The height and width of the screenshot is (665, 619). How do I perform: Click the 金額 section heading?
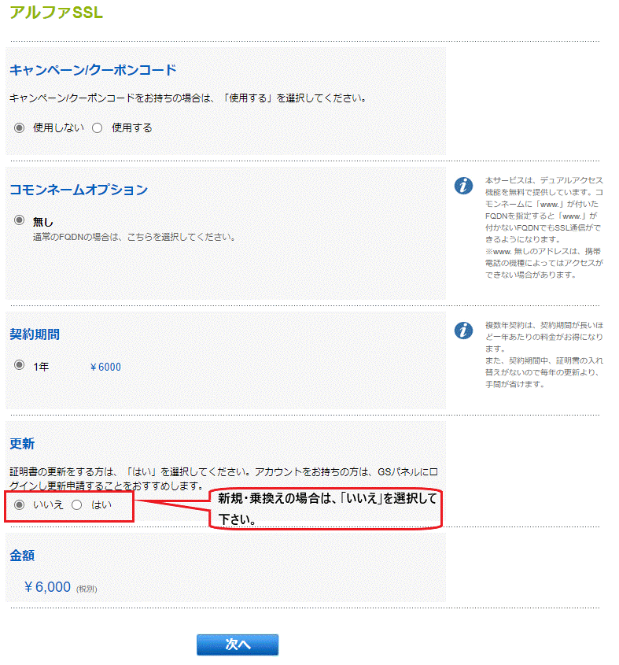click(x=22, y=556)
